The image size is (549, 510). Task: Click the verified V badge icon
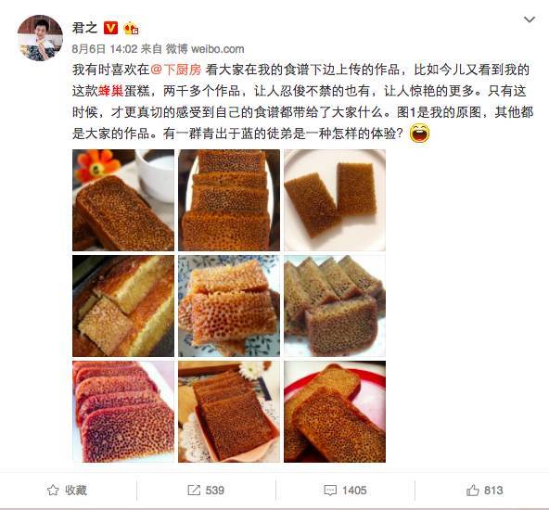coord(110,28)
